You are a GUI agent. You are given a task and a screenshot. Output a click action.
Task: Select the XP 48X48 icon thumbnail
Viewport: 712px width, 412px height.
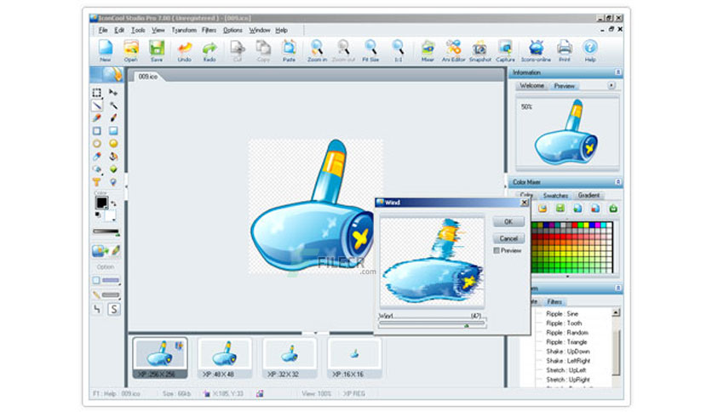(x=225, y=358)
